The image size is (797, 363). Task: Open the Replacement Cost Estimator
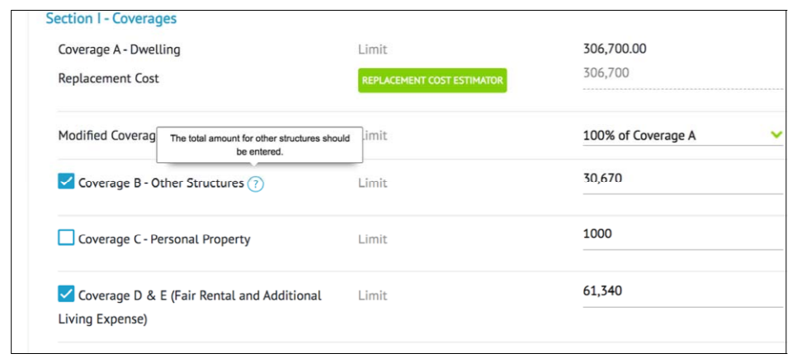click(432, 80)
